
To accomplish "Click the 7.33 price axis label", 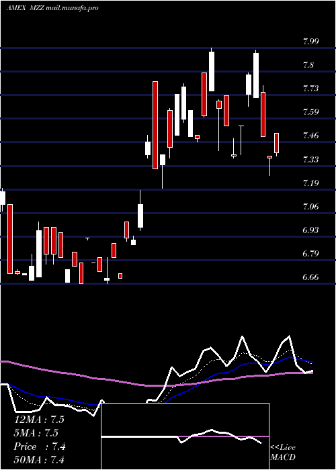I will point(310,159).
